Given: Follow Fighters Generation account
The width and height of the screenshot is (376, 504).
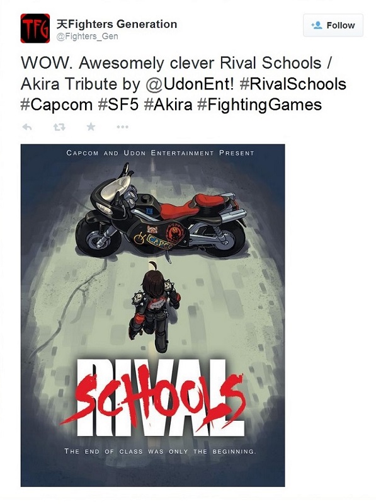Looking at the screenshot, I should click(333, 25).
